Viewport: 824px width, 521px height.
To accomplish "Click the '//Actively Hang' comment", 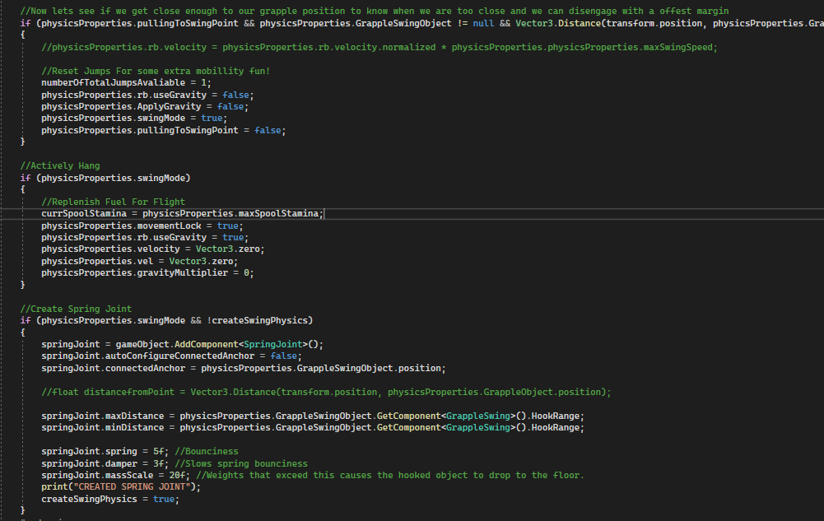I will (60, 166).
